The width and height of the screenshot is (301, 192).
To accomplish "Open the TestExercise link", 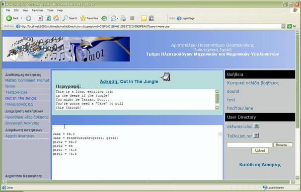I will coord(16,92).
